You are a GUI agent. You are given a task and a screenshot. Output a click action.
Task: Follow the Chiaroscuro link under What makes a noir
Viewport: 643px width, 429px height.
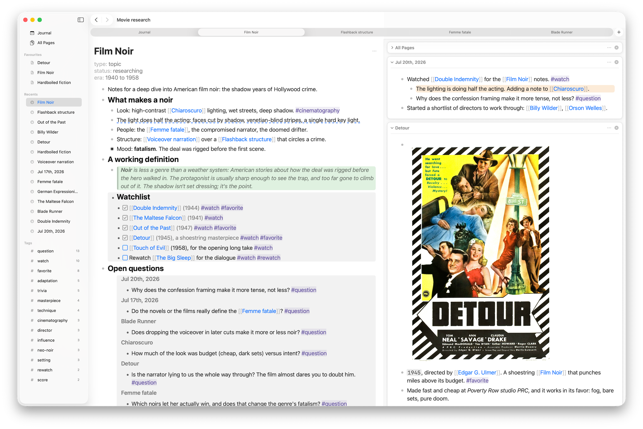[x=187, y=111]
